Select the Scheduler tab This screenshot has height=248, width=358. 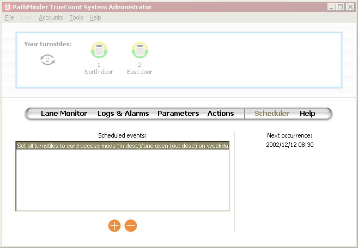272,114
